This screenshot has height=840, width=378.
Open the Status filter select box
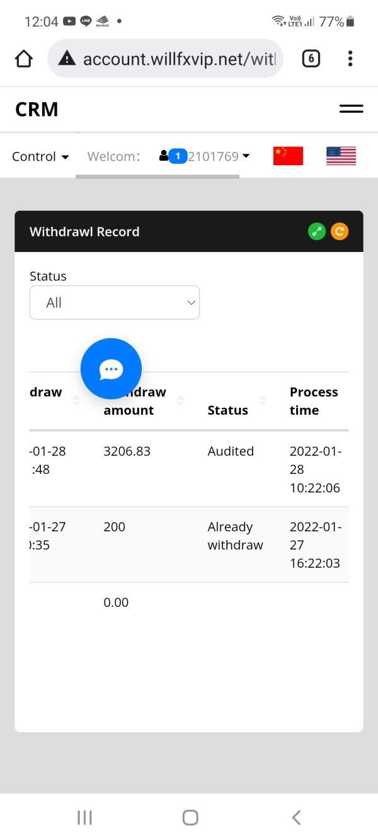[115, 302]
